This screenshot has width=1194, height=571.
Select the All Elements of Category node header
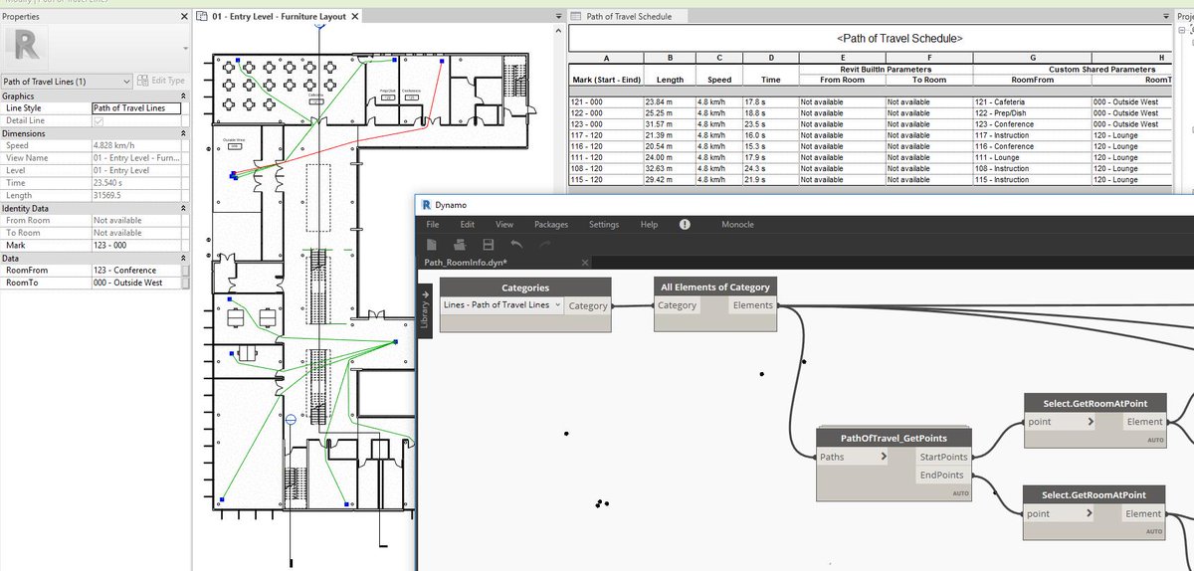click(x=714, y=287)
